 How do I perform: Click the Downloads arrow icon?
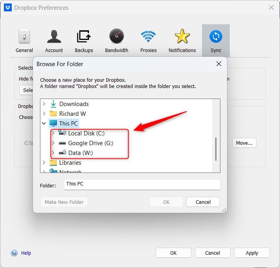coord(53,104)
